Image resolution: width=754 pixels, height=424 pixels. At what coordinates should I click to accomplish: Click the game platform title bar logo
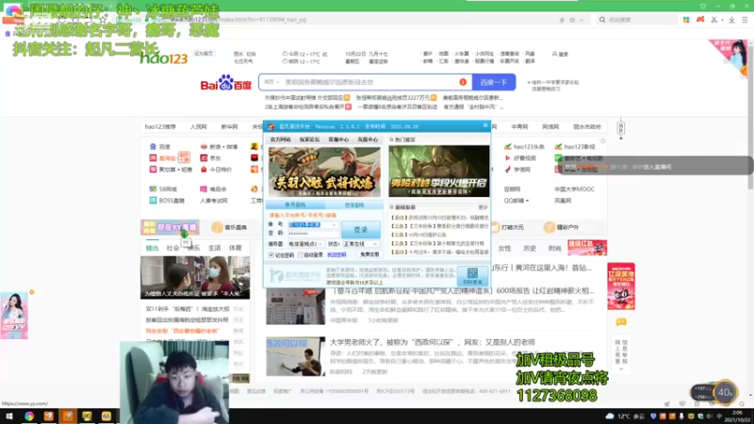(271, 126)
